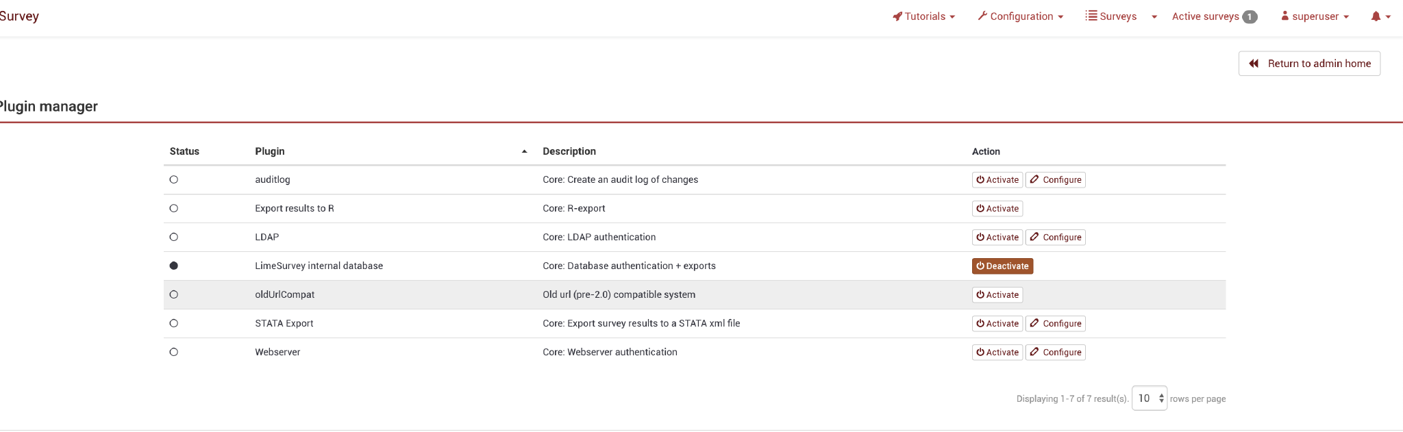Click 'Core: Create an audit log of changes'
The height and width of the screenshot is (432, 1403).
tap(621, 179)
